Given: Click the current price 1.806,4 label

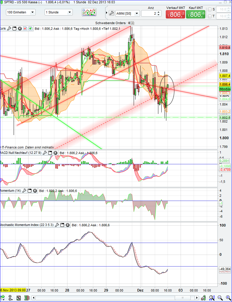Looking at the screenshot, I should coord(225,84).
